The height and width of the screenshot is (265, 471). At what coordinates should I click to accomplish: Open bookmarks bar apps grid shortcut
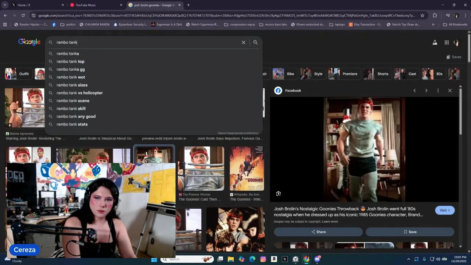click(x=5, y=25)
